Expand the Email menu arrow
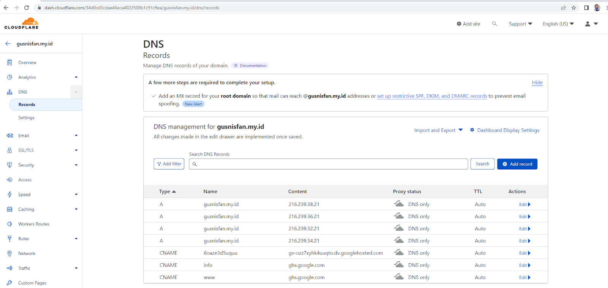This screenshot has height=288, width=608. click(x=76, y=136)
